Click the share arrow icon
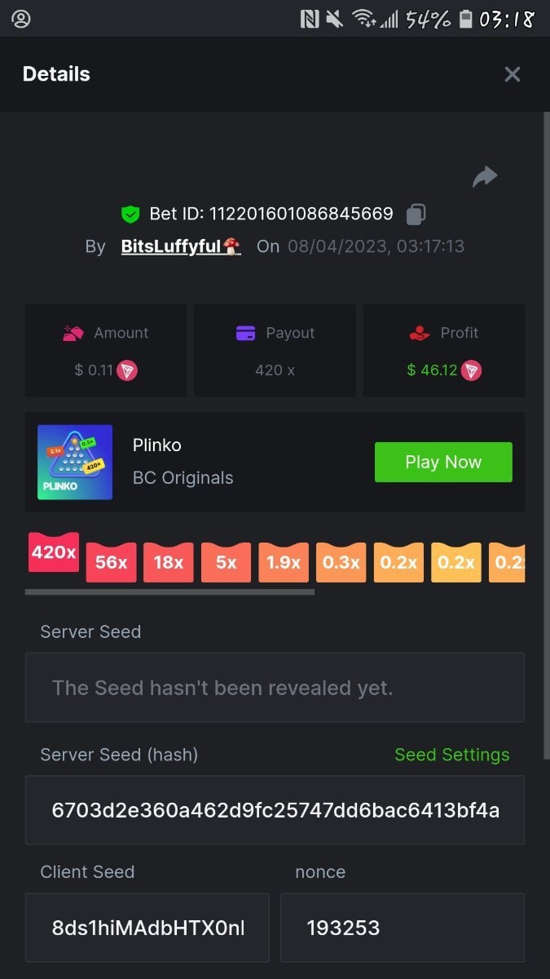 (x=485, y=176)
